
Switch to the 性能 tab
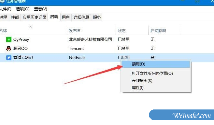coord(15,17)
